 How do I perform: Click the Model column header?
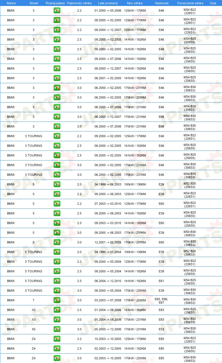34,3
